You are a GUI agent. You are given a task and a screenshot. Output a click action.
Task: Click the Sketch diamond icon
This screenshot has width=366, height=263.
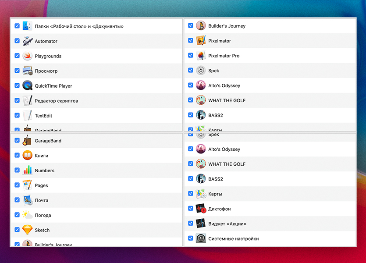click(x=28, y=230)
